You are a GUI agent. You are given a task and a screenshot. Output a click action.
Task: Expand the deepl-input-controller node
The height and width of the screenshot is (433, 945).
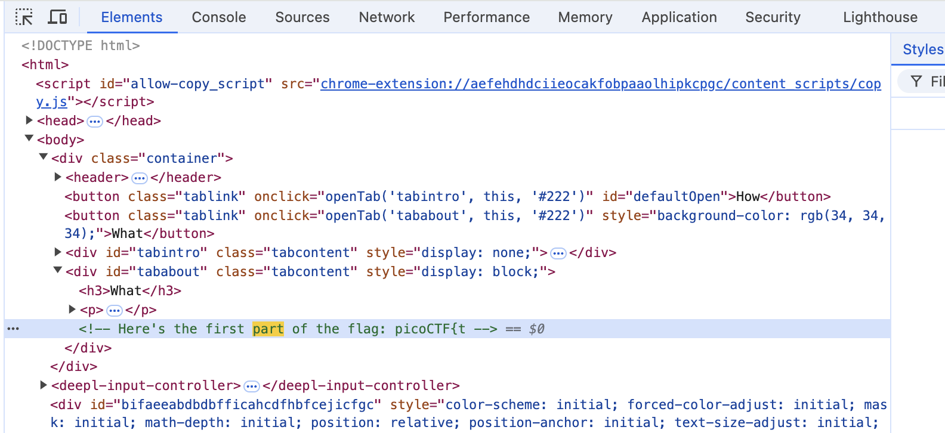point(43,385)
